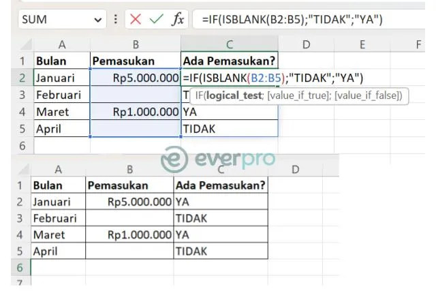Screen dimensions: 436x291
Task: Open the formula bar options (three dots)
Action: click(116, 20)
